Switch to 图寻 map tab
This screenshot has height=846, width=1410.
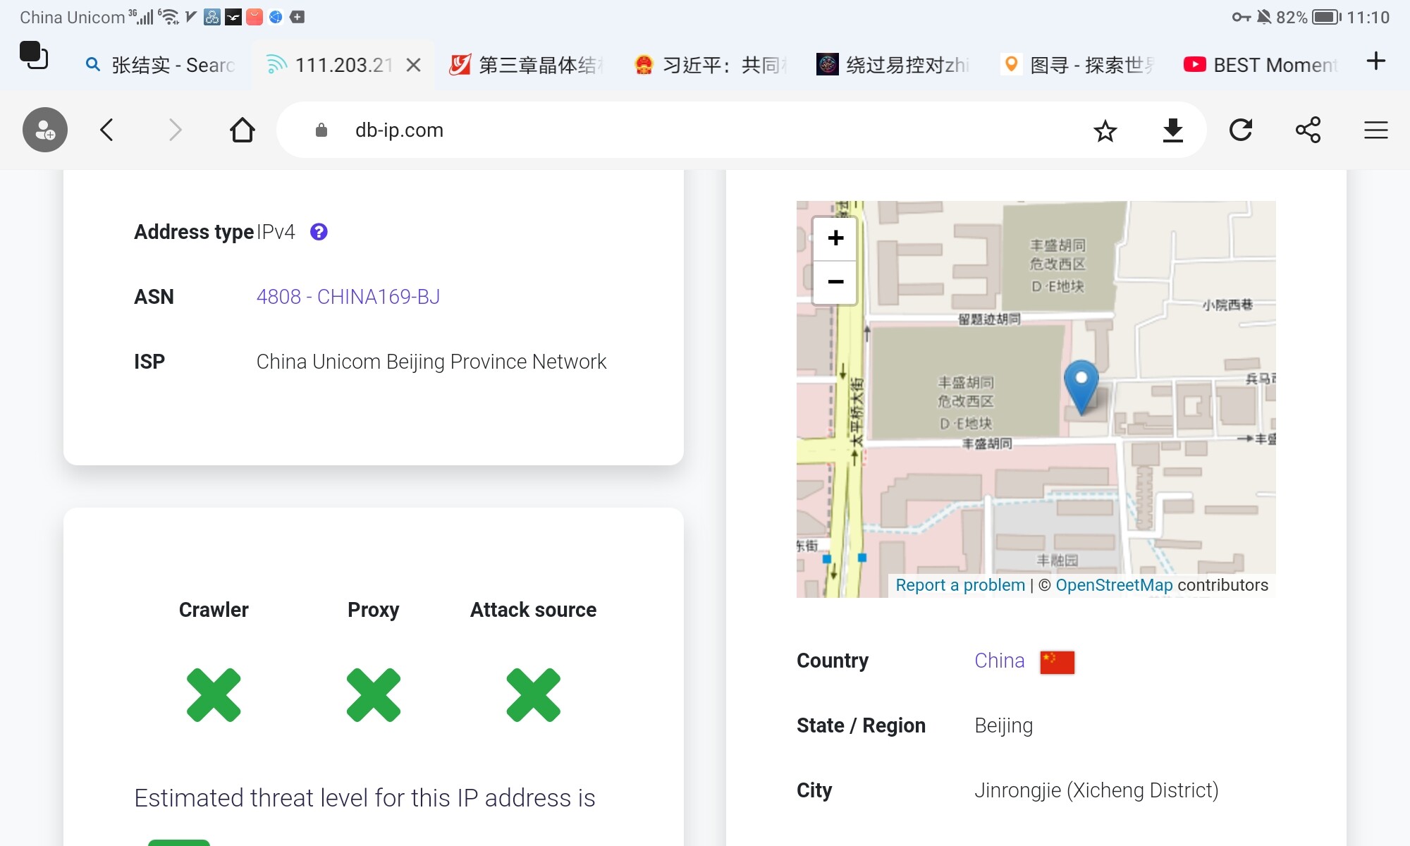[x=1079, y=65]
